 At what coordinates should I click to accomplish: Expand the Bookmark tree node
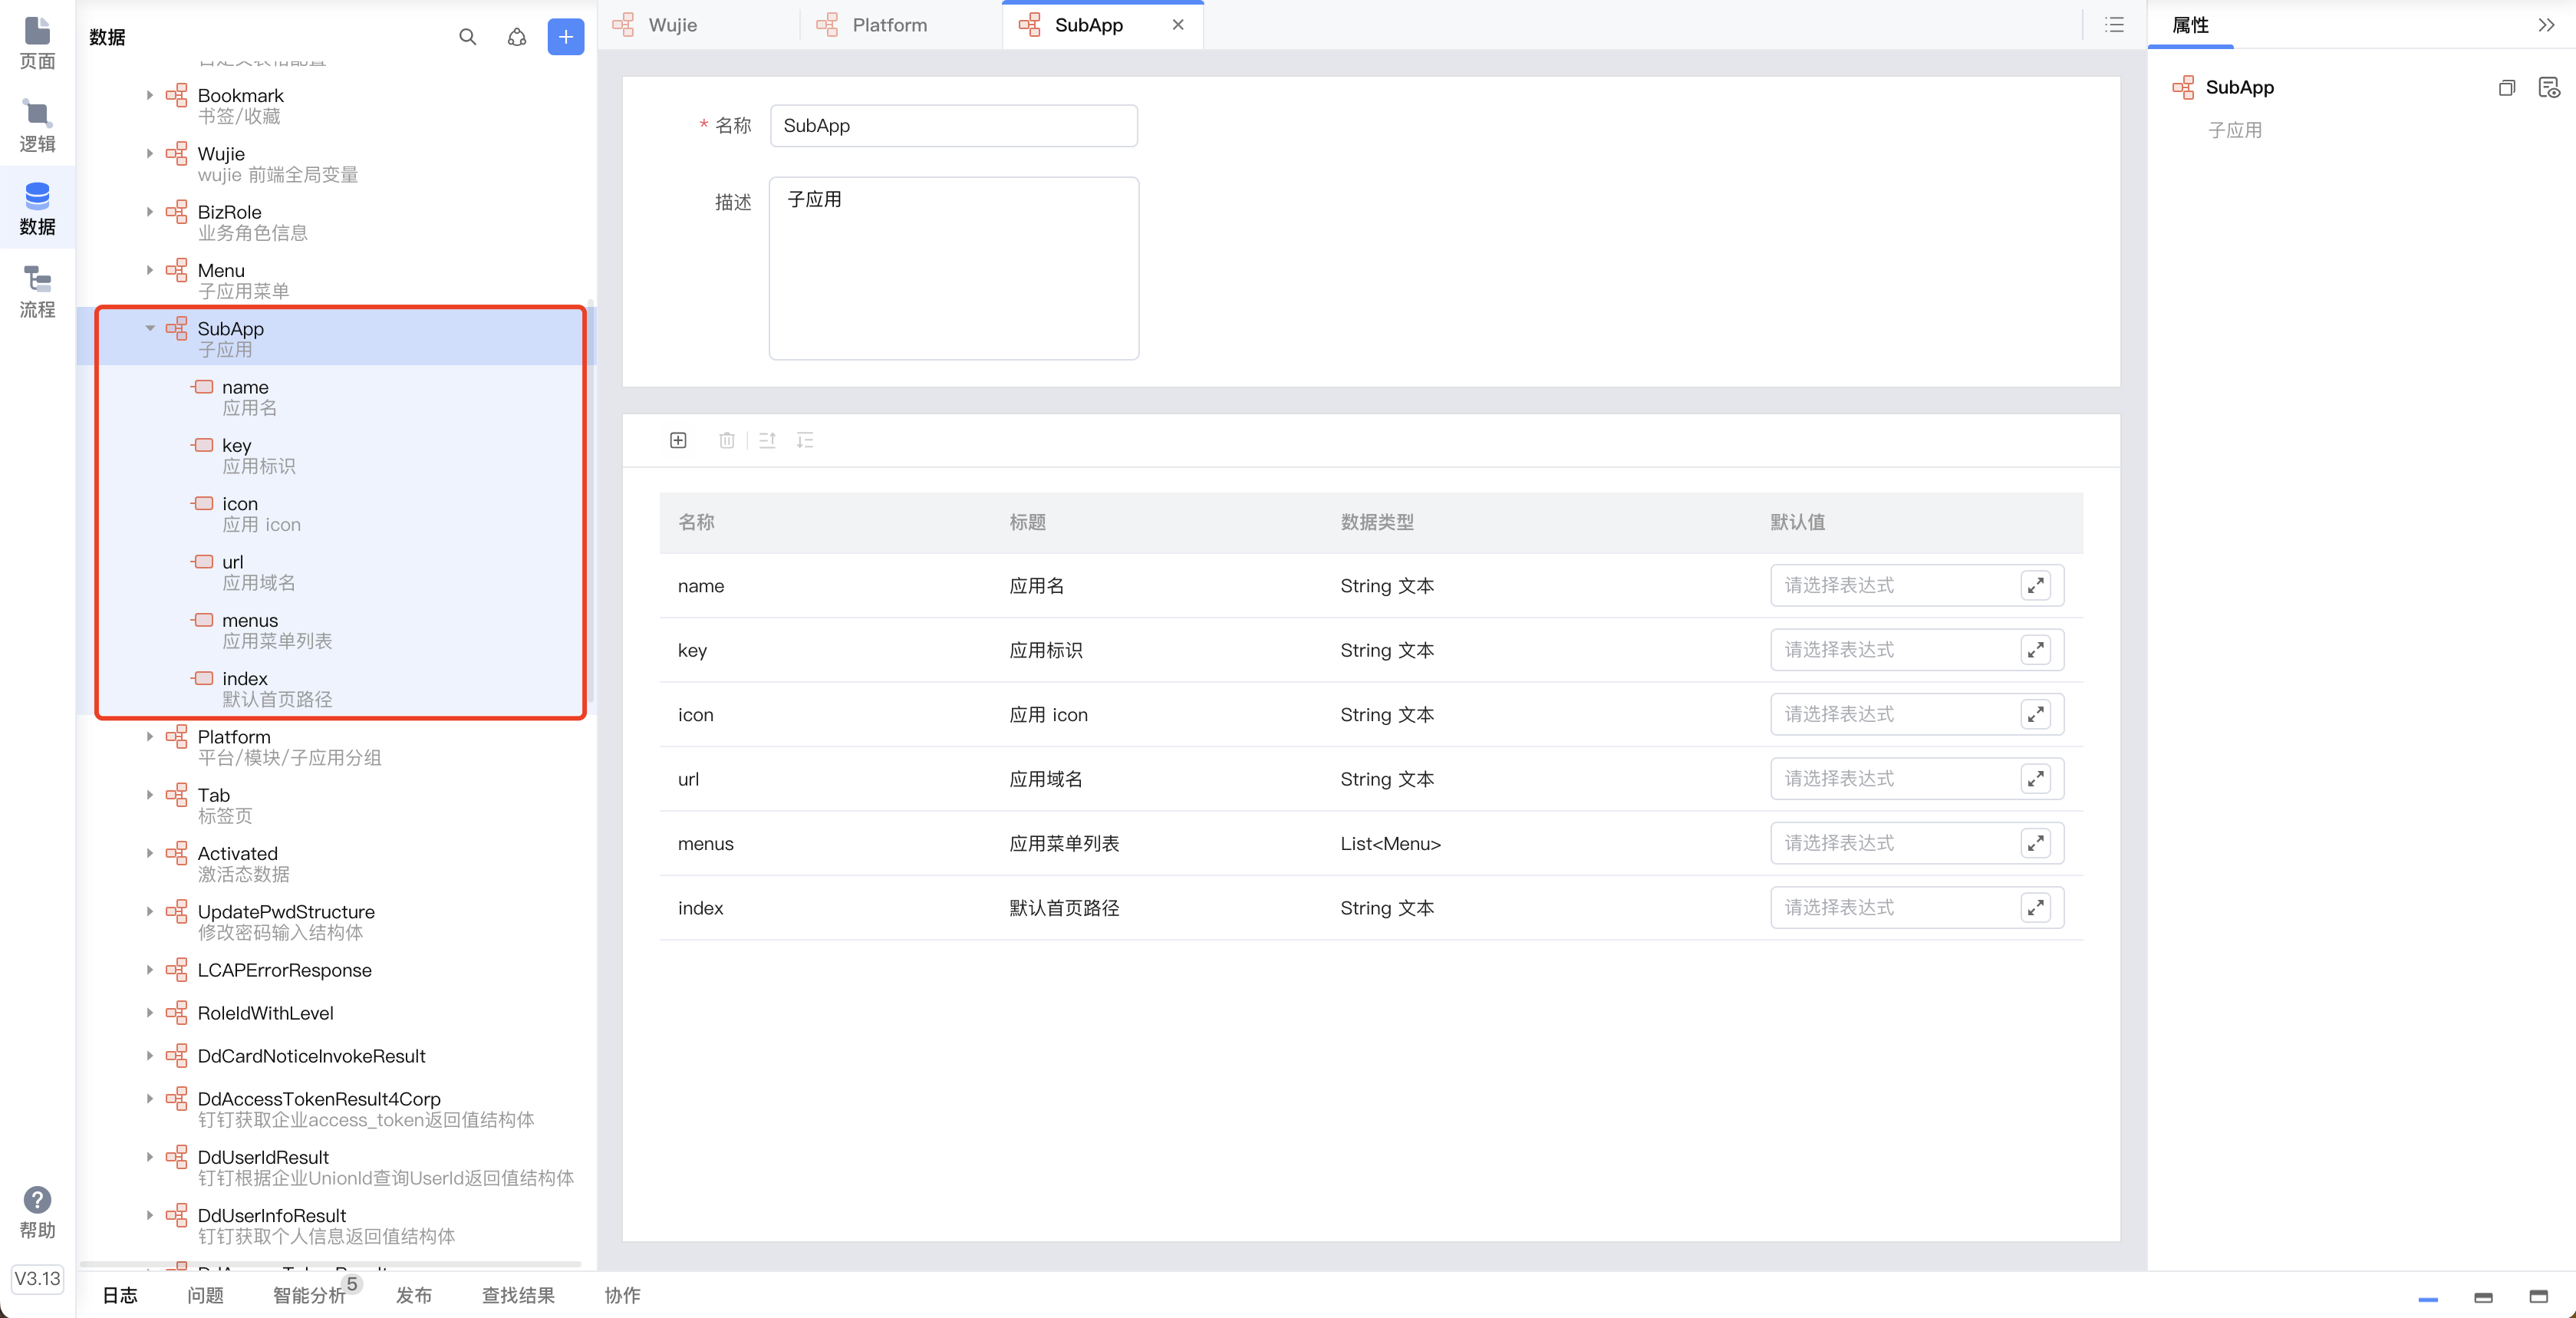150,95
